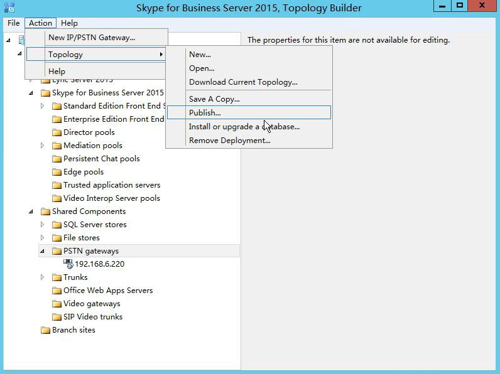This screenshot has width=500, height=374.
Task: Select Remove Deployment... entry
Action: click(x=249, y=141)
